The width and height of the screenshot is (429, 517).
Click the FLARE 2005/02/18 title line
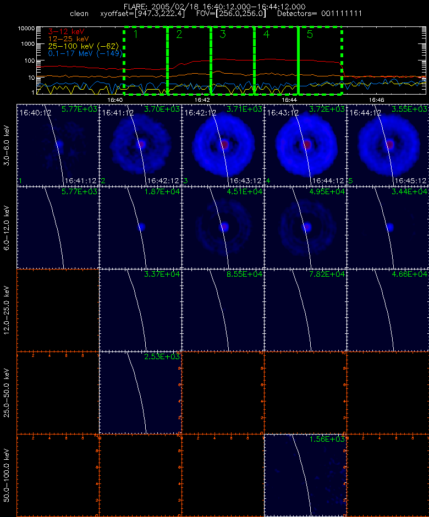(x=215, y=7)
